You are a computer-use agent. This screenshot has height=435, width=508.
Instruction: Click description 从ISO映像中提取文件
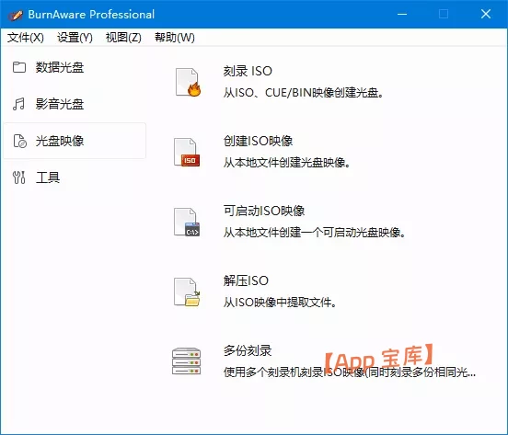pyautogui.click(x=280, y=303)
